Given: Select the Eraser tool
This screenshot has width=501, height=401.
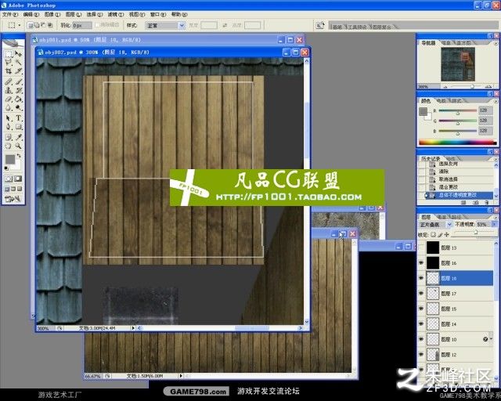Looking at the screenshot, I should (9, 99).
